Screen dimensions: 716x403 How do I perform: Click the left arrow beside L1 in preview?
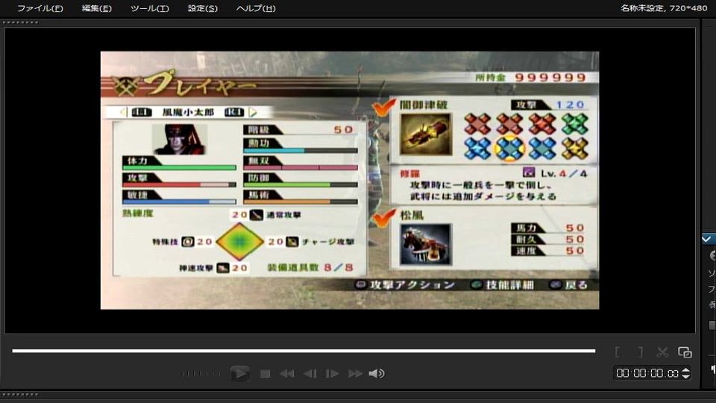pos(123,112)
